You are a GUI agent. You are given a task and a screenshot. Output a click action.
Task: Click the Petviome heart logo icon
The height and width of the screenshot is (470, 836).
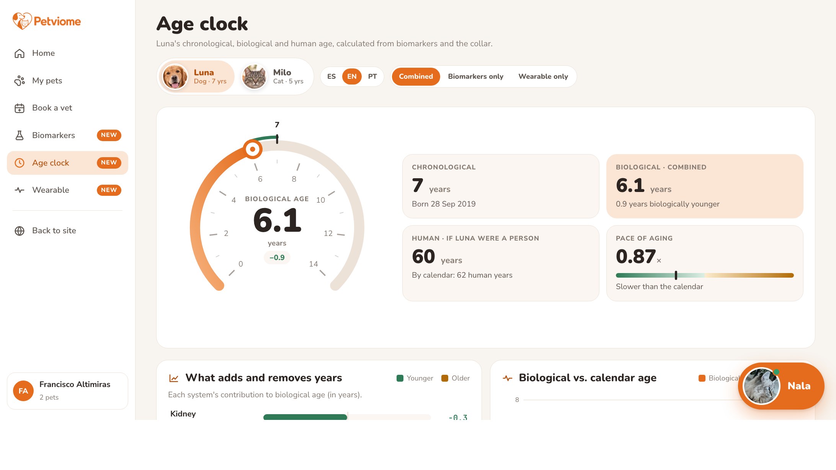(22, 21)
